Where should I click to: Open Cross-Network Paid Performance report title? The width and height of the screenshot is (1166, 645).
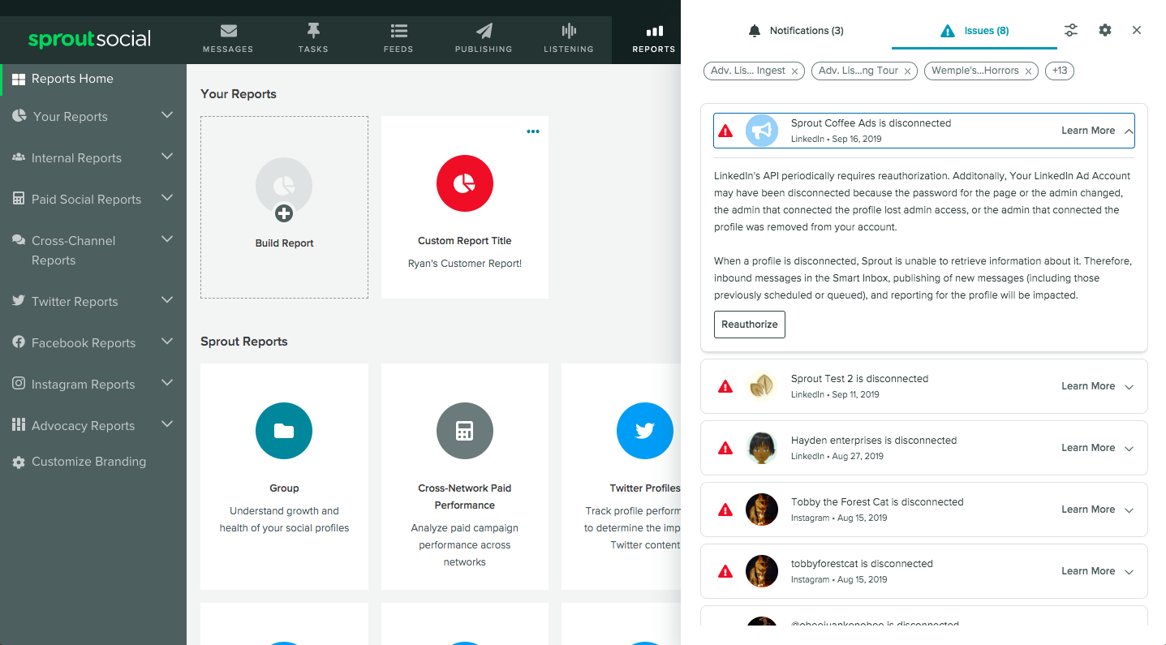pyautogui.click(x=465, y=497)
